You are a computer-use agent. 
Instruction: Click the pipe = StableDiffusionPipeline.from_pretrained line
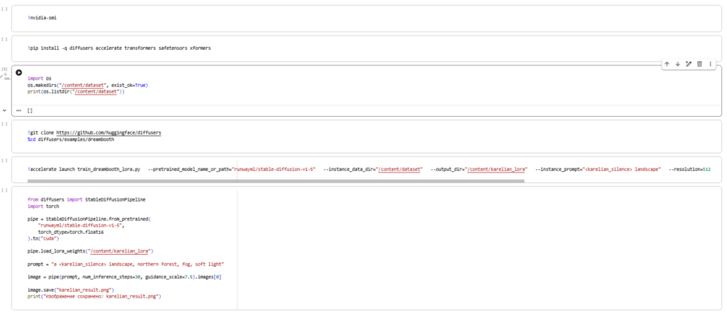coord(90,219)
